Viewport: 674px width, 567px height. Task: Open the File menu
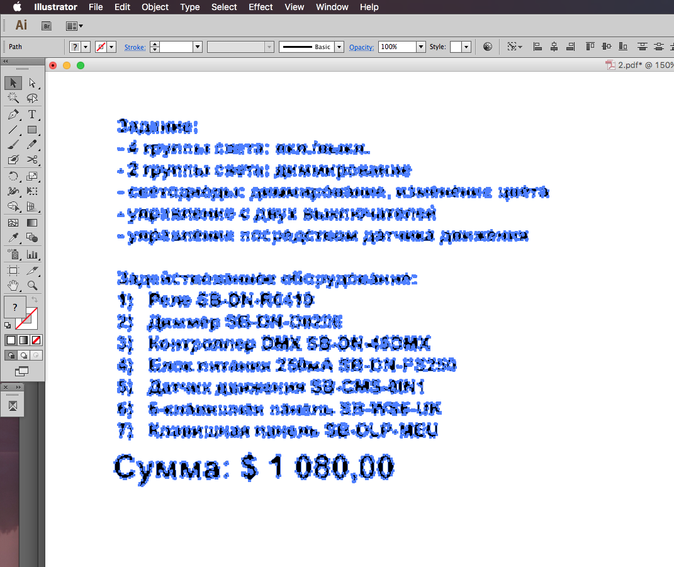click(x=96, y=7)
